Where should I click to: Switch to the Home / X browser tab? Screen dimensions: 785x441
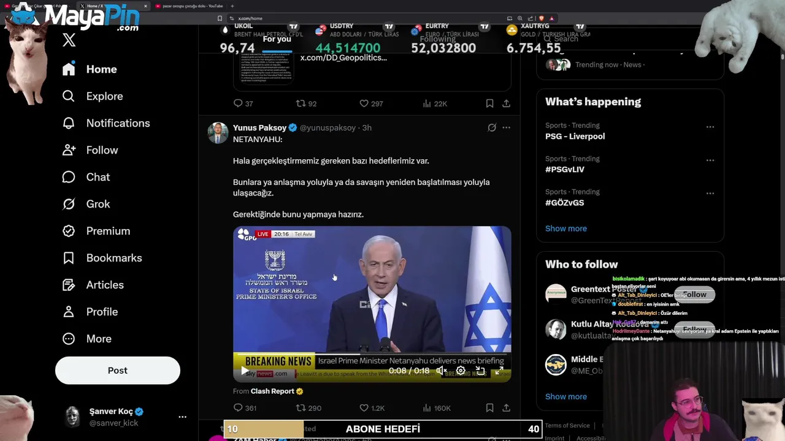tap(113, 6)
